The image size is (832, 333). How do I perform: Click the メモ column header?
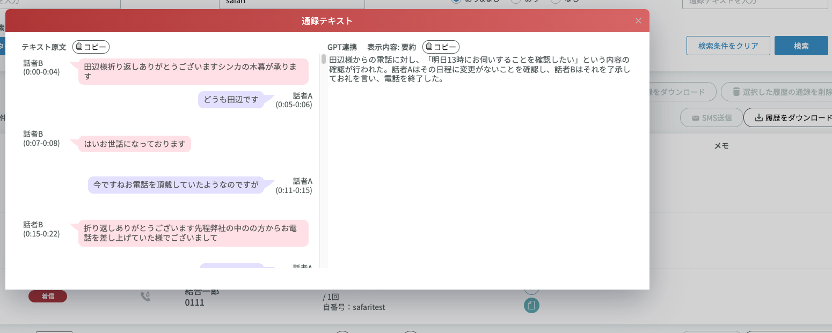tap(720, 146)
